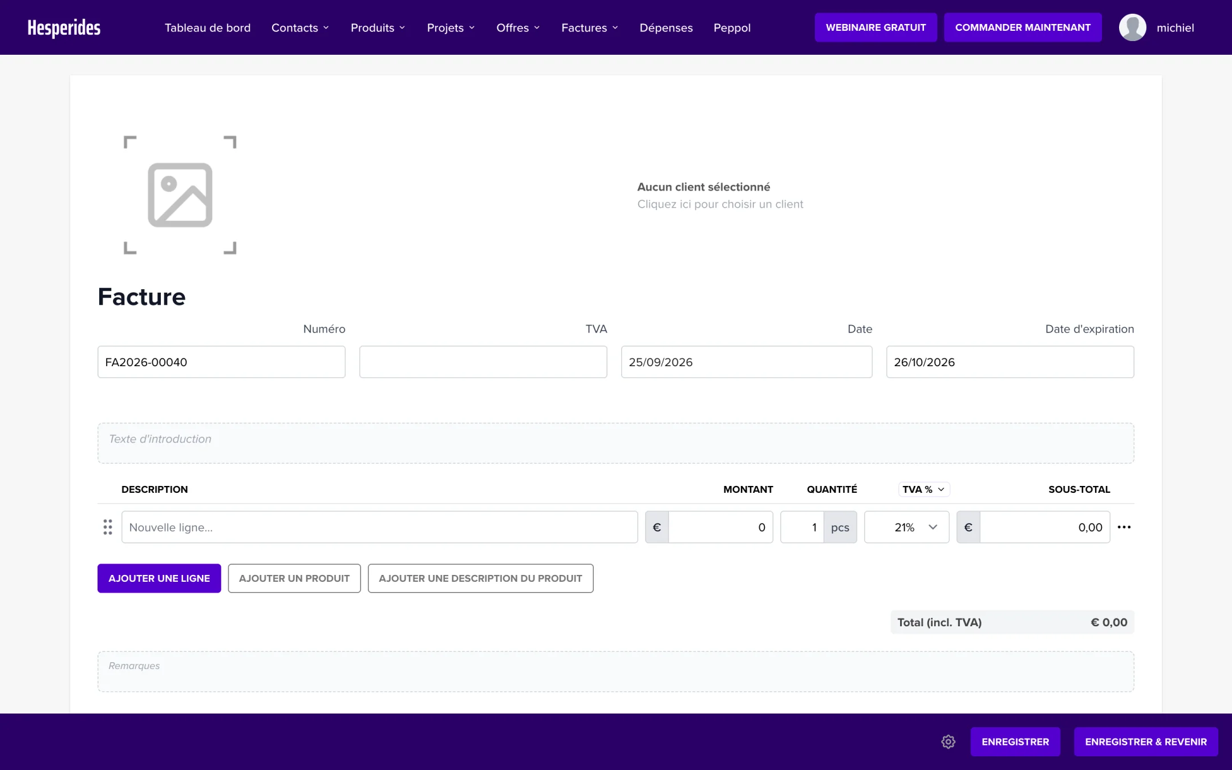This screenshot has height=770, width=1232.
Task: Expand the Offres menu
Action: click(x=518, y=27)
